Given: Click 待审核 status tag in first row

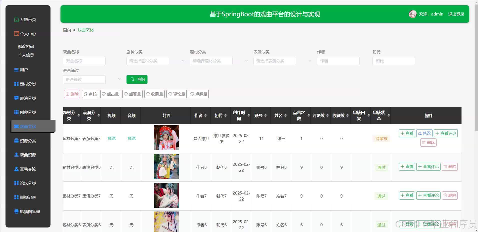Looking at the screenshot, I should click(x=381, y=138).
